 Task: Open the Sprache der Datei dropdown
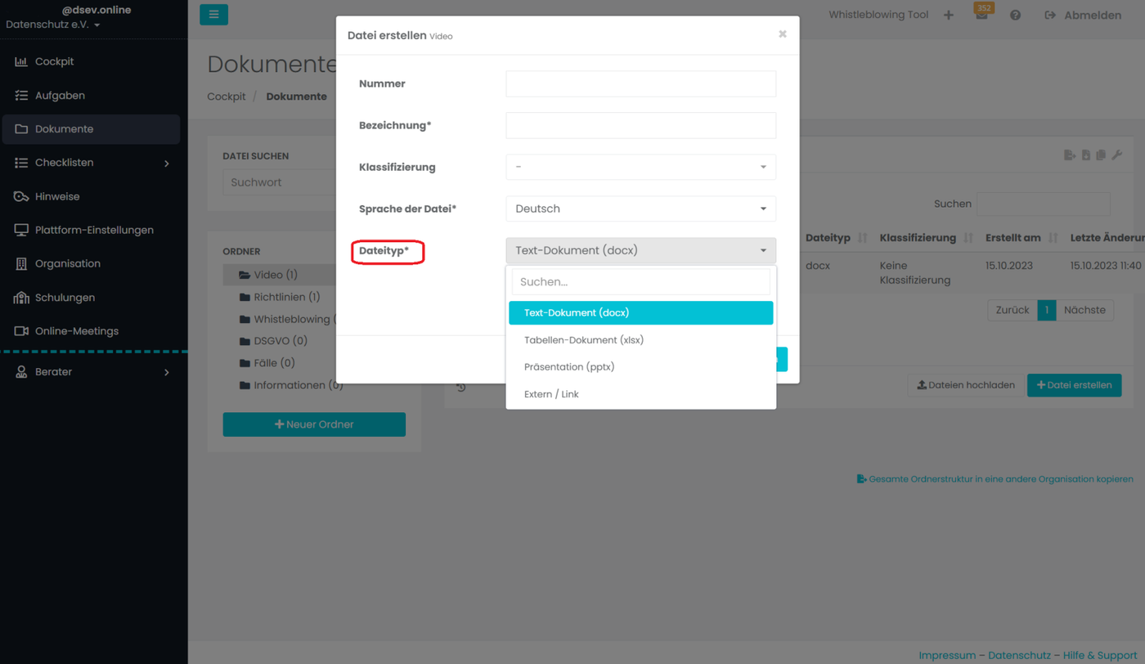[640, 209]
